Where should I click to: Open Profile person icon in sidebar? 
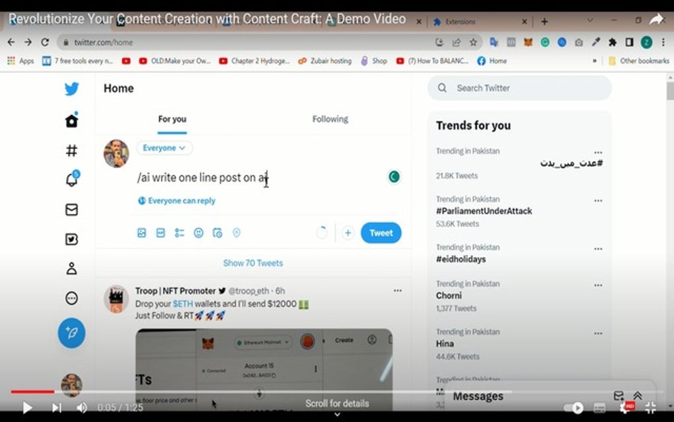(x=72, y=269)
